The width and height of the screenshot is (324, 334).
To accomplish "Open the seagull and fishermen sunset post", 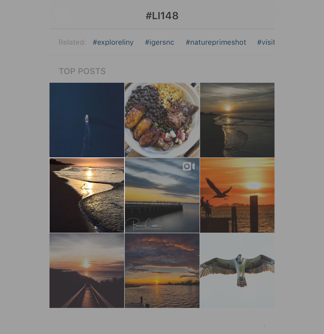I will click(x=237, y=195).
